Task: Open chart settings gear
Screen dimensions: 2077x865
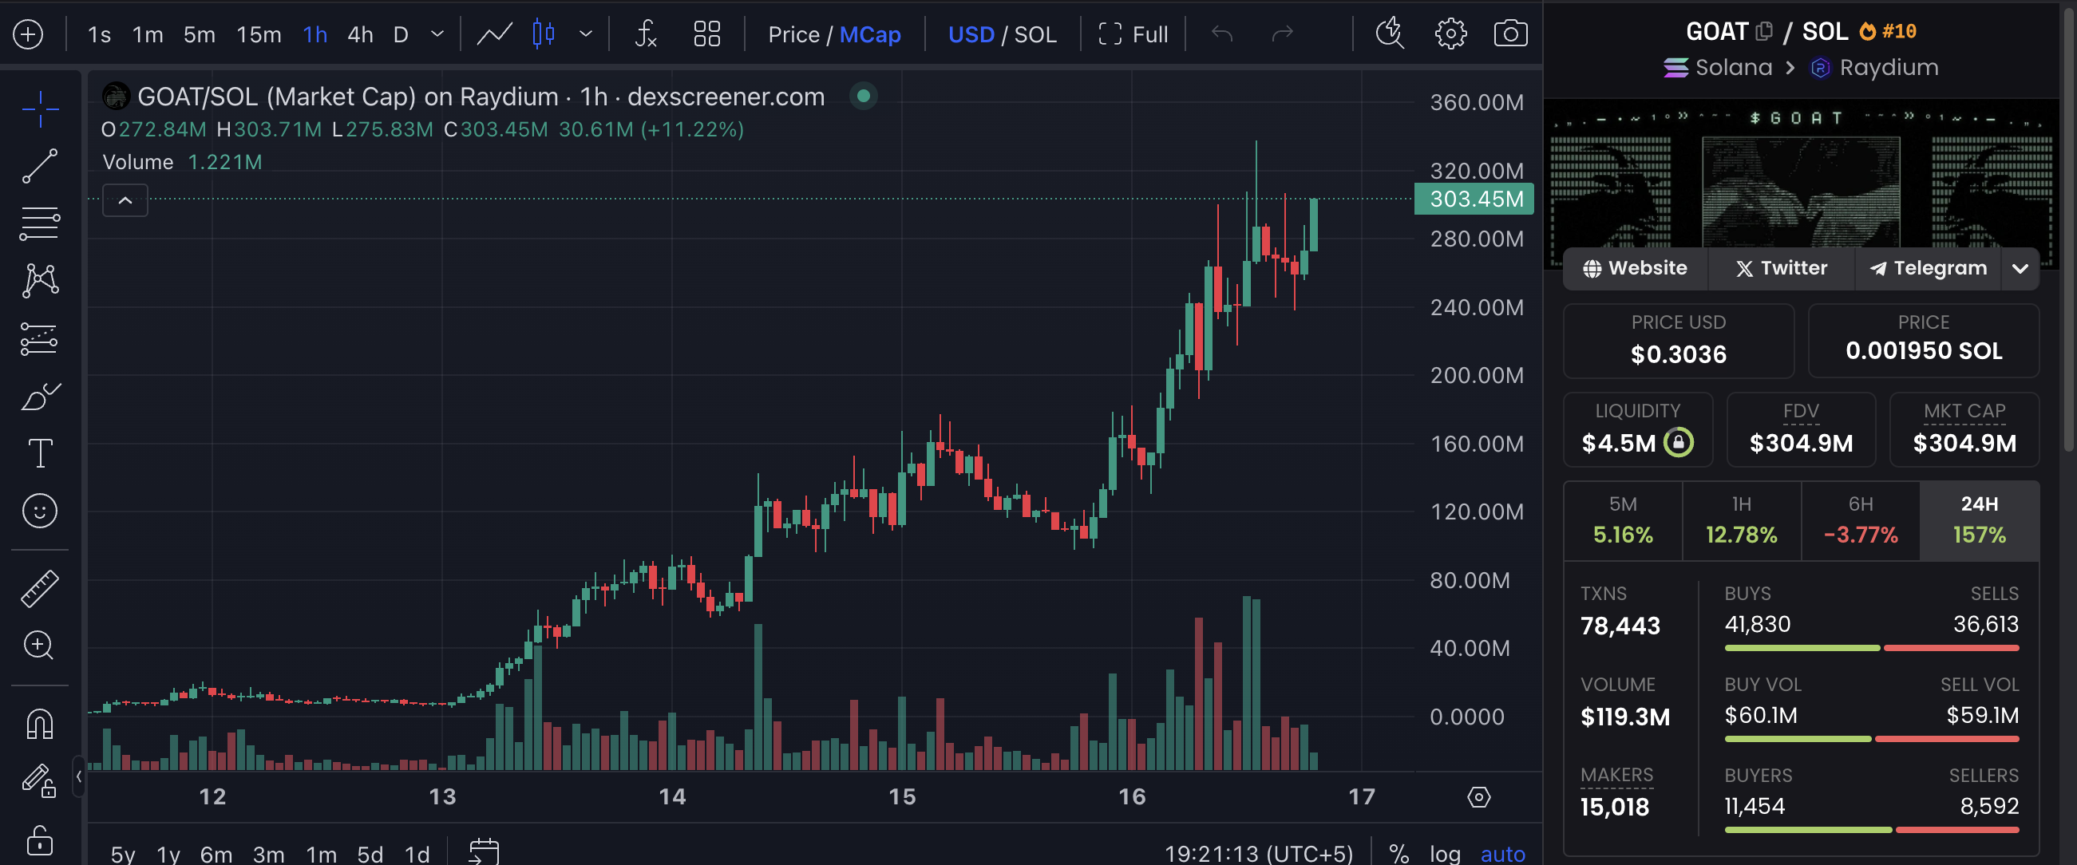Action: pyautogui.click(x=1450, y=34)
